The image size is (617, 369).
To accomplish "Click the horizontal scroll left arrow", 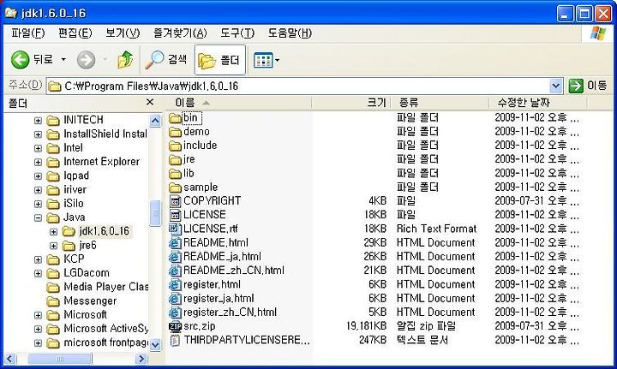I will click(10, 359).
